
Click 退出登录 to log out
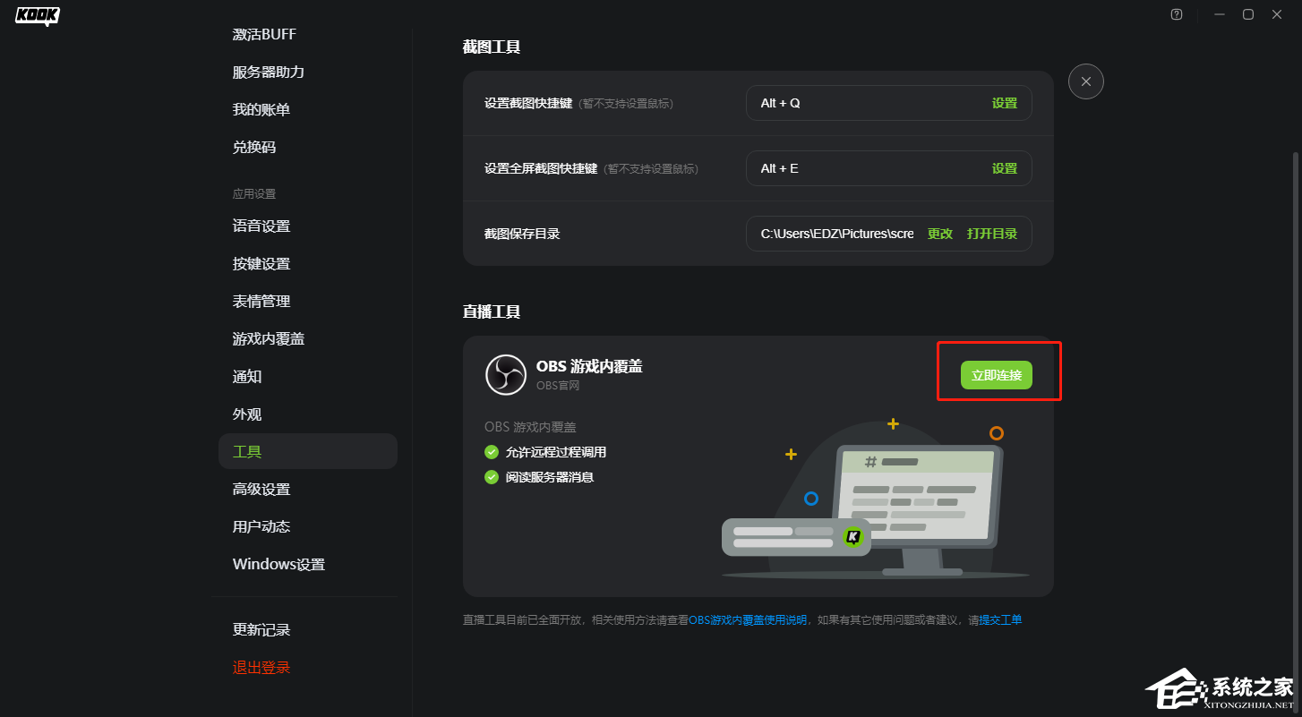coord(261,667)
